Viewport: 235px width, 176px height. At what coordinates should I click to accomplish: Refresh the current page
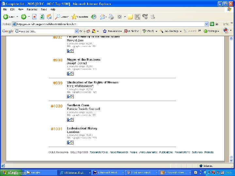(x=42, y=17)
